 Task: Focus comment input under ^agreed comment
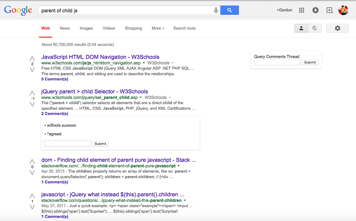click(68, 144)
